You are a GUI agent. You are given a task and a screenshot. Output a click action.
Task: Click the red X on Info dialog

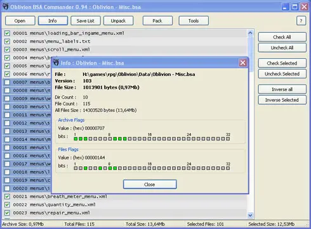tap(242, 63)
